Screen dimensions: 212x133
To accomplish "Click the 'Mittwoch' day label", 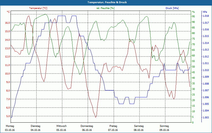I will 61,126.
